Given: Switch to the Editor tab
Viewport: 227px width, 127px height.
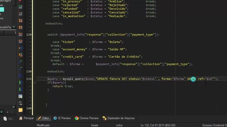Looking at the screenshot, I should pos(43,118).
